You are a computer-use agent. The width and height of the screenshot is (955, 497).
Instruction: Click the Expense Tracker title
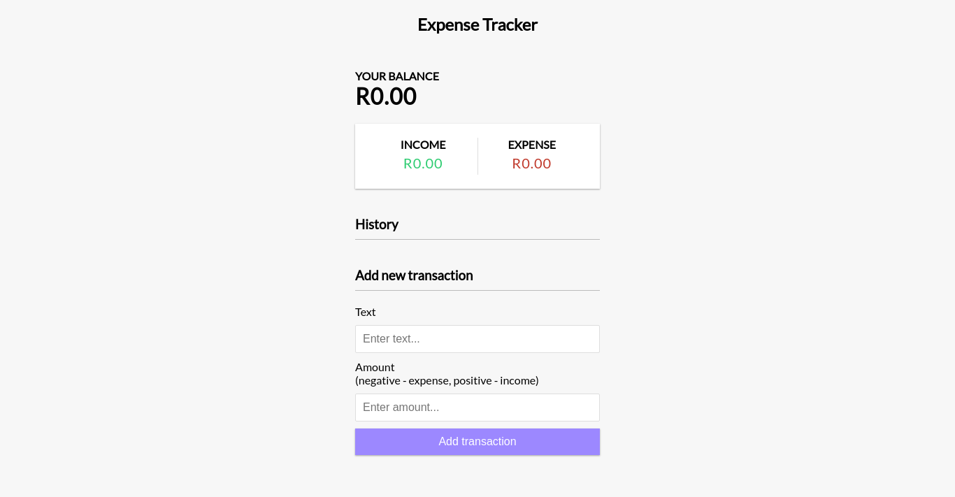pyautogui.click(x=477, y=24)
